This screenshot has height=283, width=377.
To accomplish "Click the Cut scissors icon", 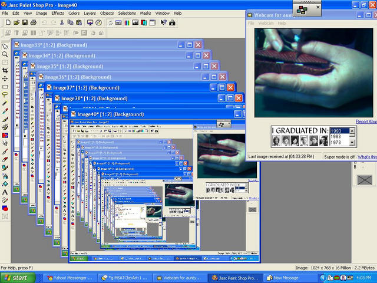I will click(62, 22).
